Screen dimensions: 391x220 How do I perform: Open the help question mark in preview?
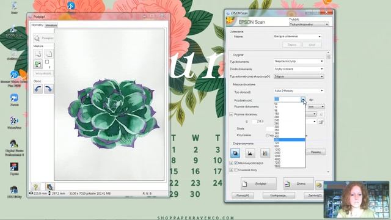(x=35, y=186)
